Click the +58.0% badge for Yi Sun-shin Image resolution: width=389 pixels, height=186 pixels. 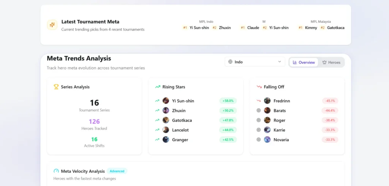click(228, 101)
